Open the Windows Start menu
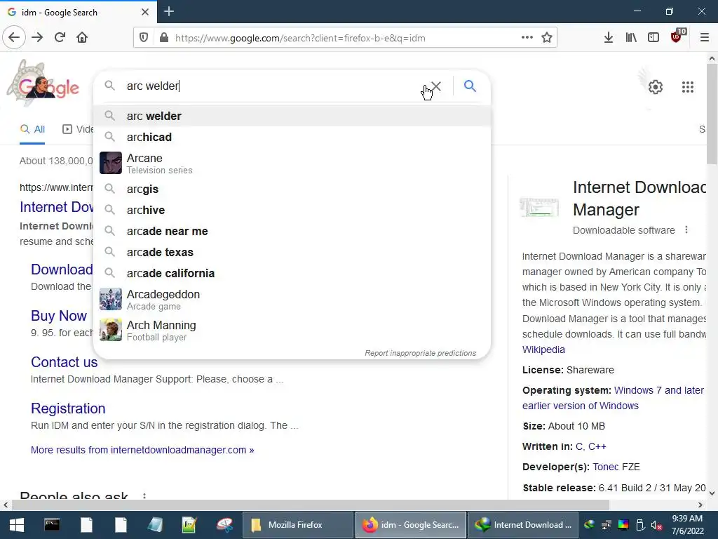Viewport: 718px width, 539px height. [17, 525]
